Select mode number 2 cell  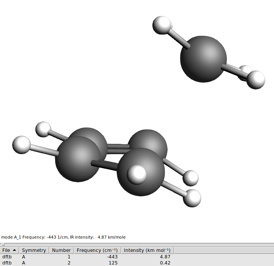click(x=69, y=263)
